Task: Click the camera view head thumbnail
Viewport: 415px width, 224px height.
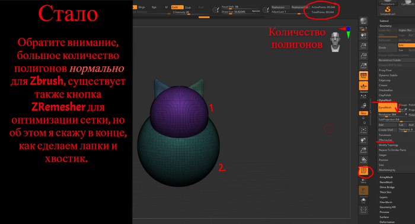Action: 336,42
